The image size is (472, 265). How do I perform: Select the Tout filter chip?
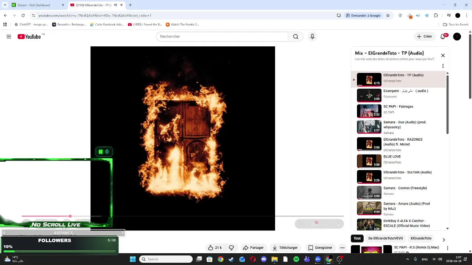357,238
